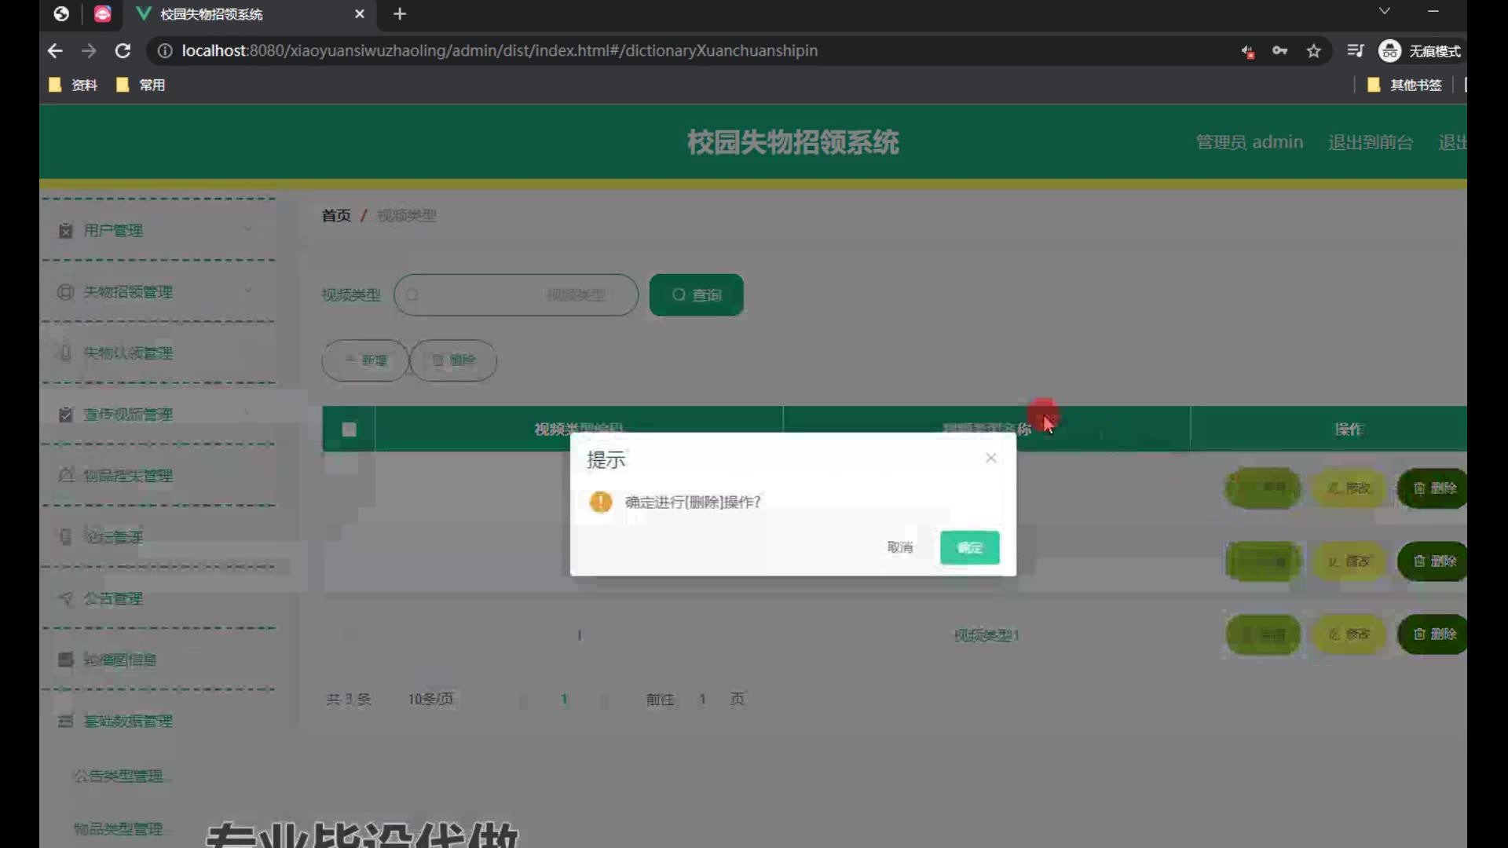
Task: Click the password key icon
Action: click(x=1279, y=51)
